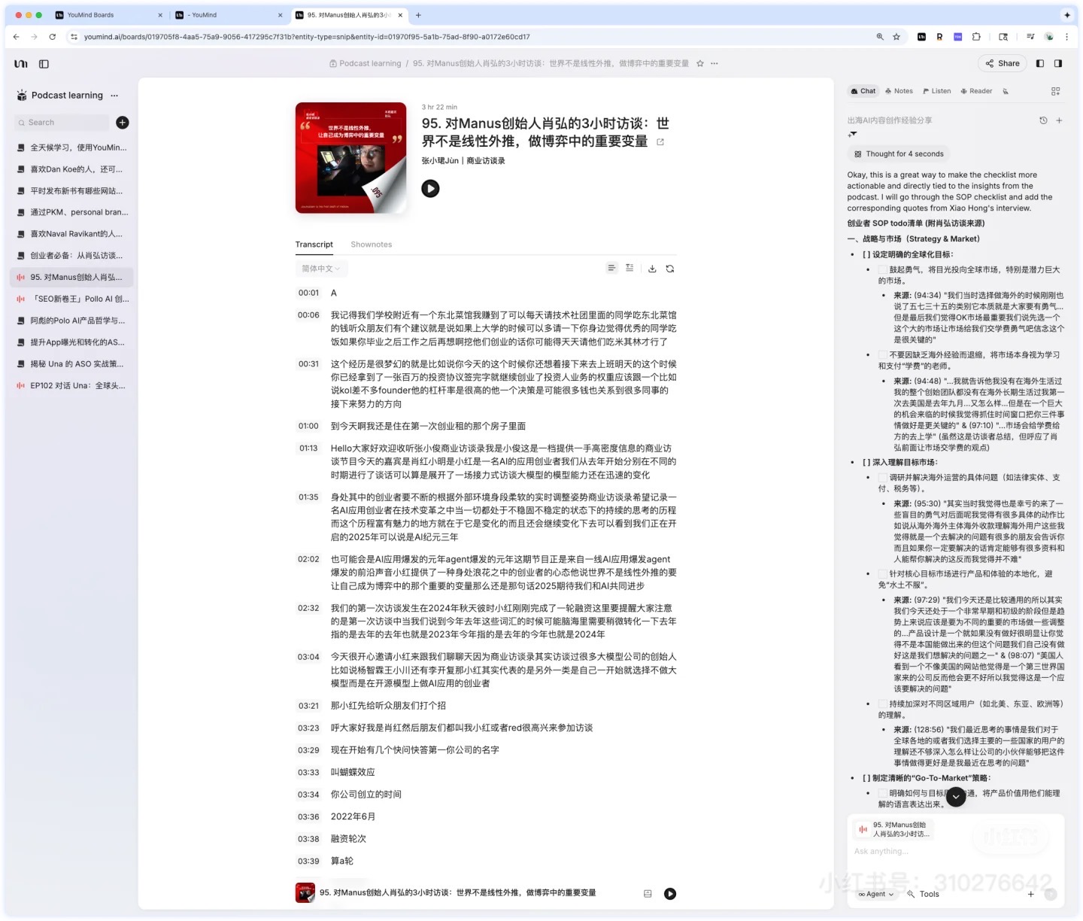The image size is (1083, 921).
Task: Open chat history clock icon
Action: (1043, 120)
